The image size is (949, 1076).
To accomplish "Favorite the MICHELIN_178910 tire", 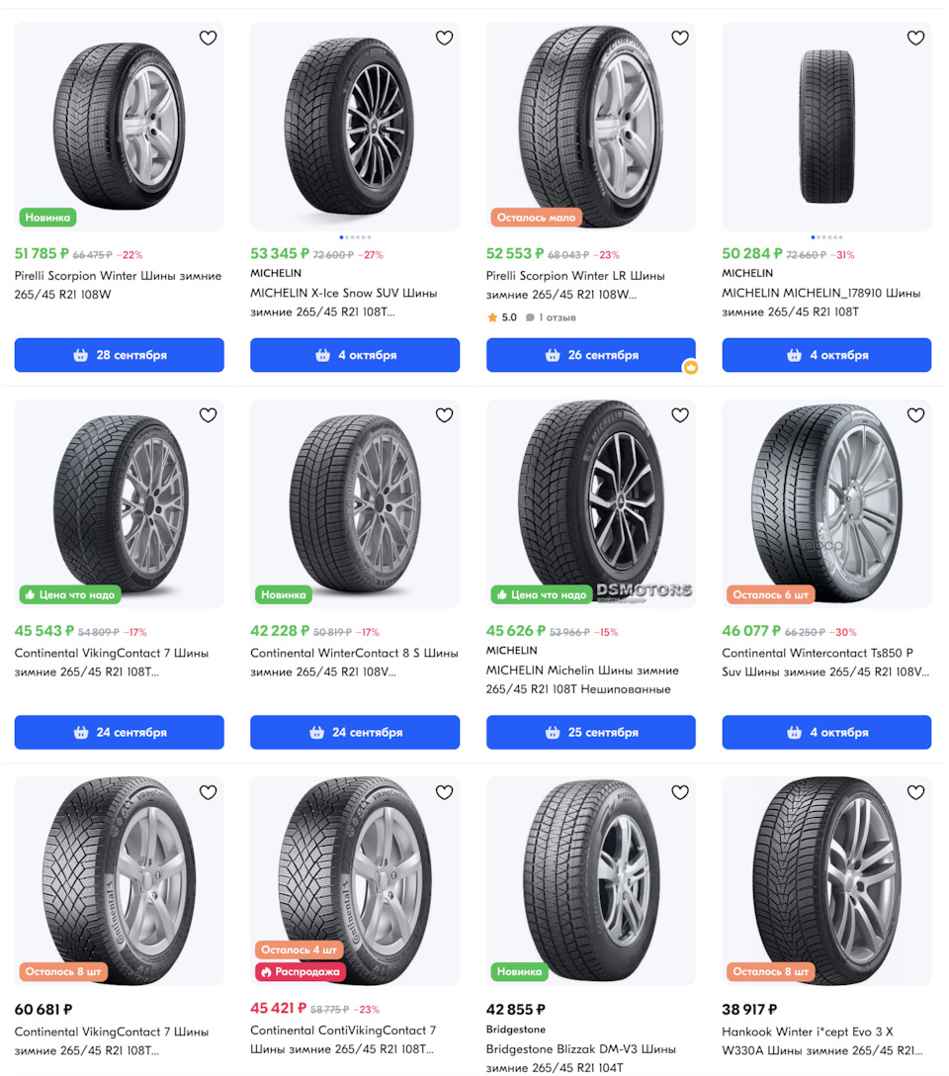I will (x=915, y=39).
